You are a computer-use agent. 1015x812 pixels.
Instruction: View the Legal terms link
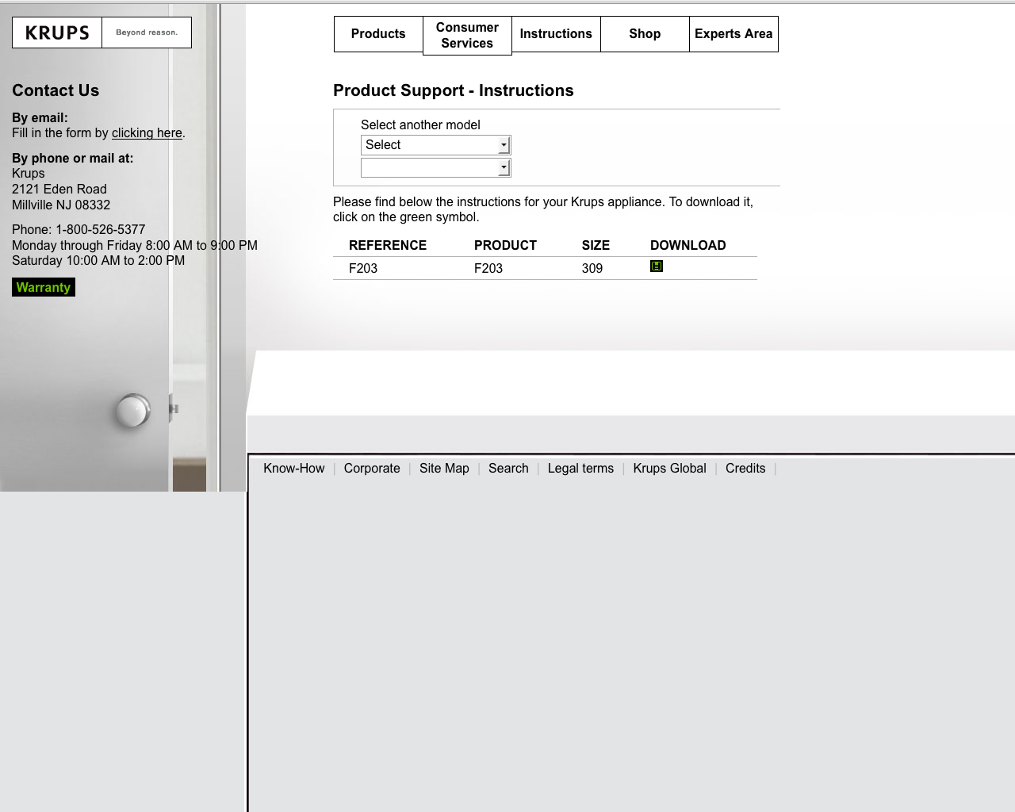pyautogui.click(x=580, y=469)
